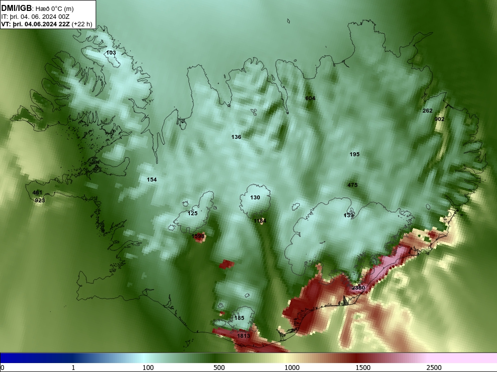Click the value 103 in the Westfjords
The image size is (497, 372).
[x=111, y=53]
